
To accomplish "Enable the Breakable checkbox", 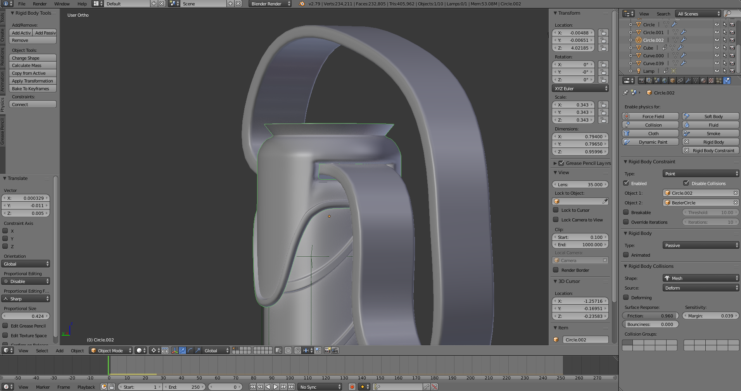I will pyautogui.click(x=626, y=212).
